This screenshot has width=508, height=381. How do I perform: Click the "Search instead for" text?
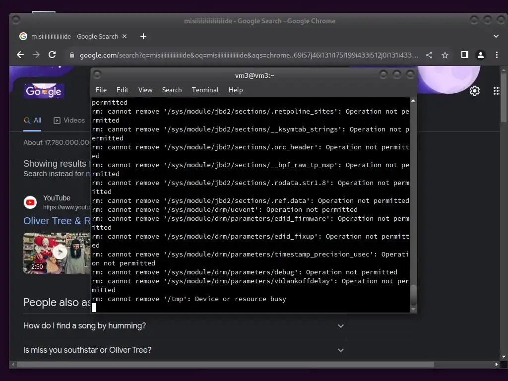[54, 174]
